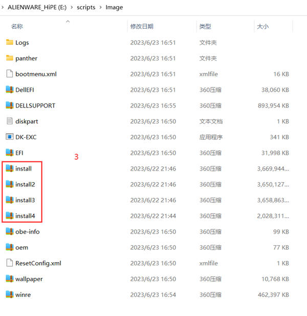Select the ResetConfig.xml file icon
307x316 pixels.
pos(9,263)
